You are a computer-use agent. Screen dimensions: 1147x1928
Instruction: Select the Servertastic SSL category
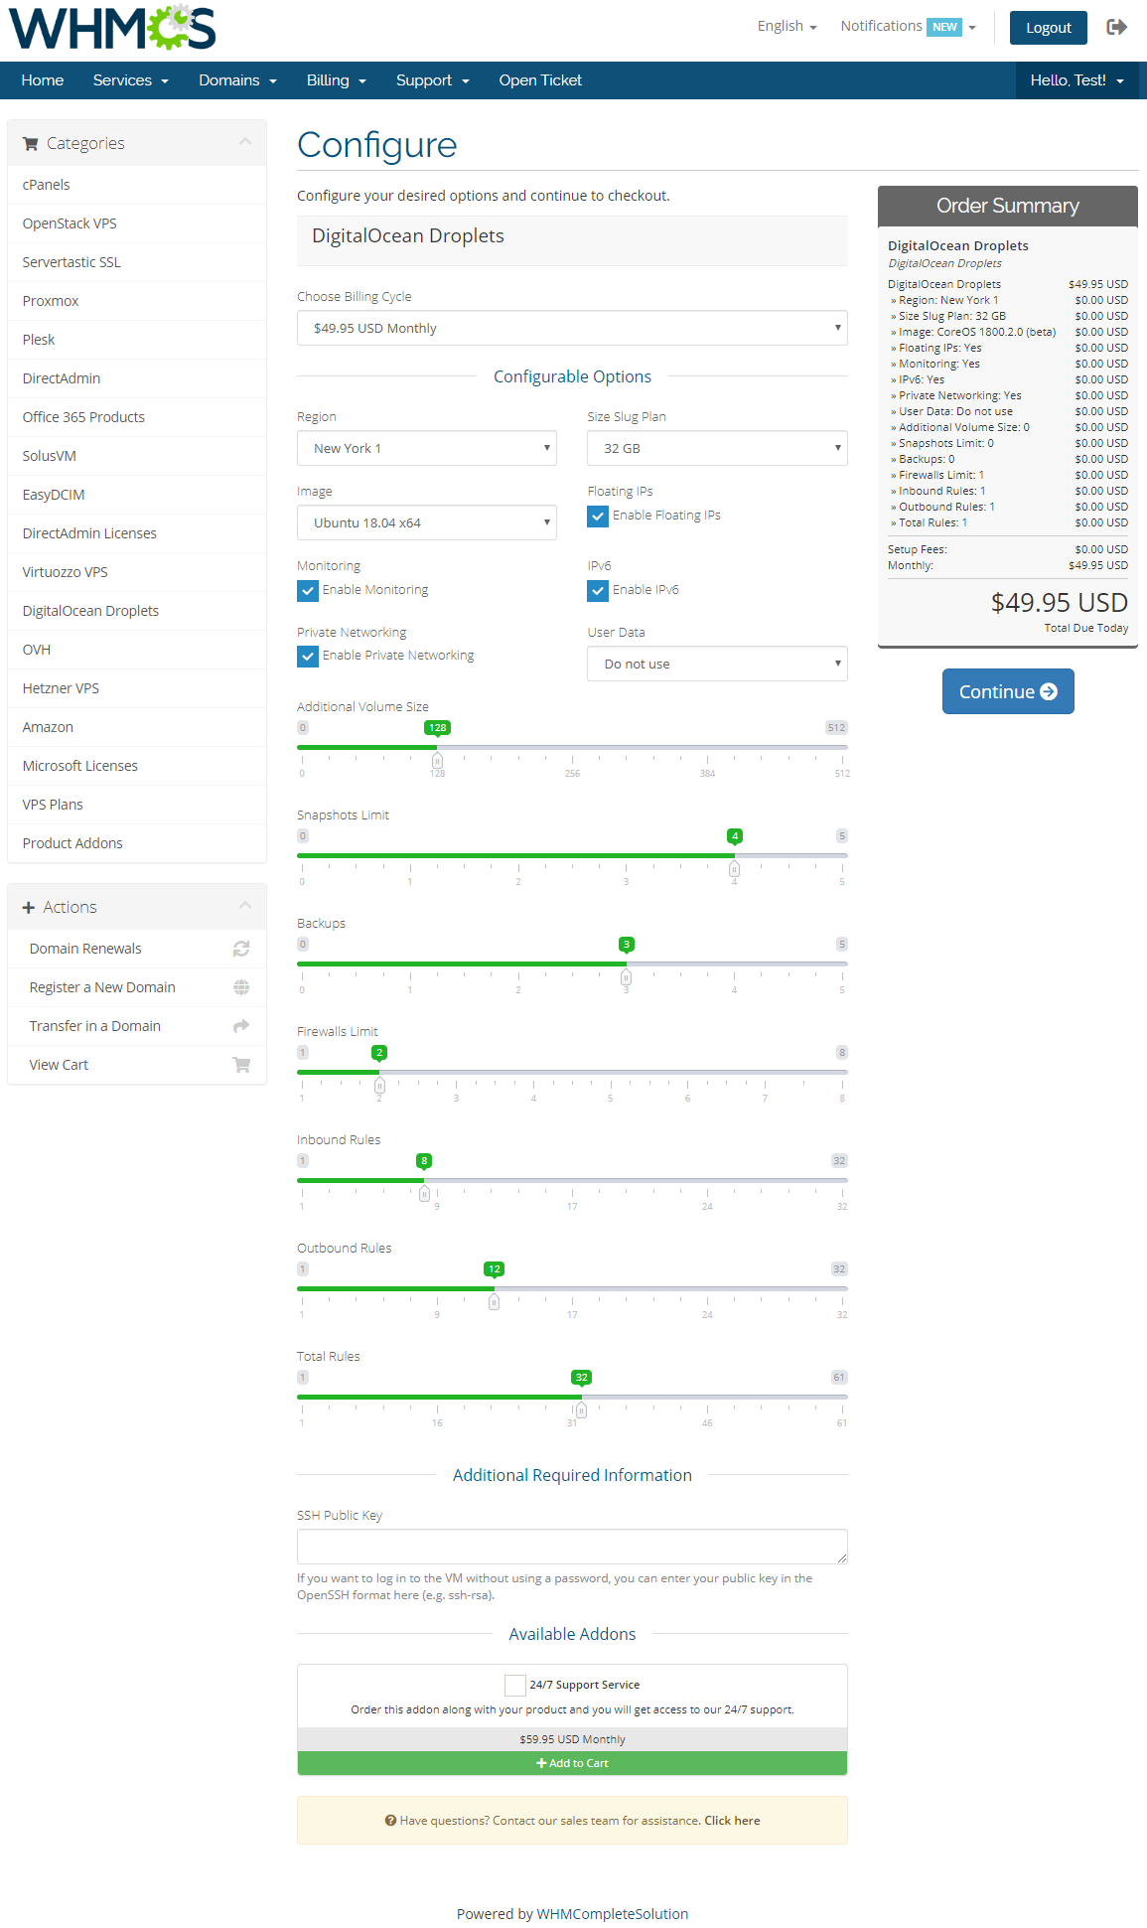[137, 262]
